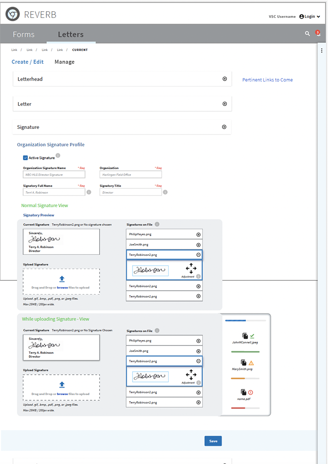Click Current Signature preview box in uploading view
Viewport: 328px width, 464px height.
tap(61, 347)
